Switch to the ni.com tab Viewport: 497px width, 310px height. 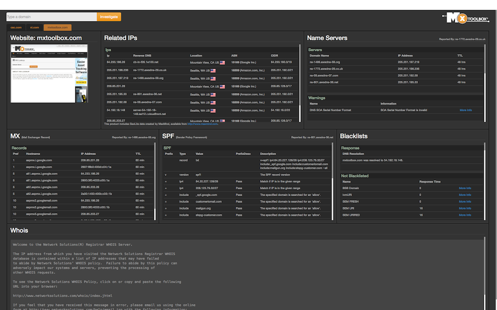point(34,28)
